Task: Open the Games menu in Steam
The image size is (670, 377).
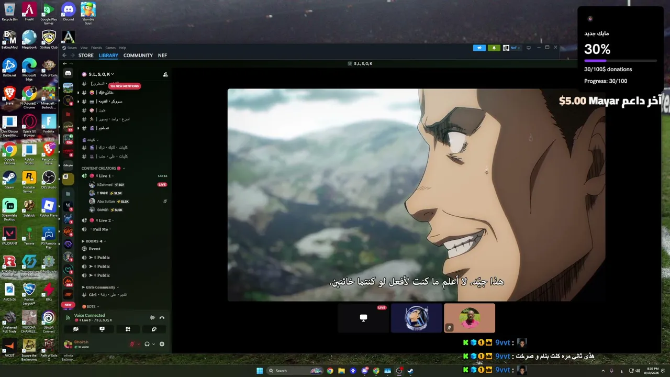Action: coord(110,48)
